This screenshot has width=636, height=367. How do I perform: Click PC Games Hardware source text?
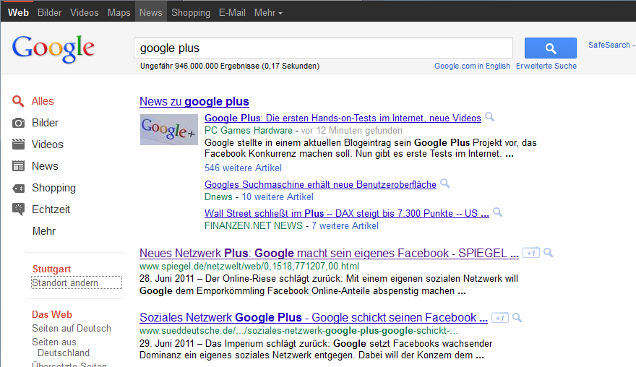(x=248, y=131)
